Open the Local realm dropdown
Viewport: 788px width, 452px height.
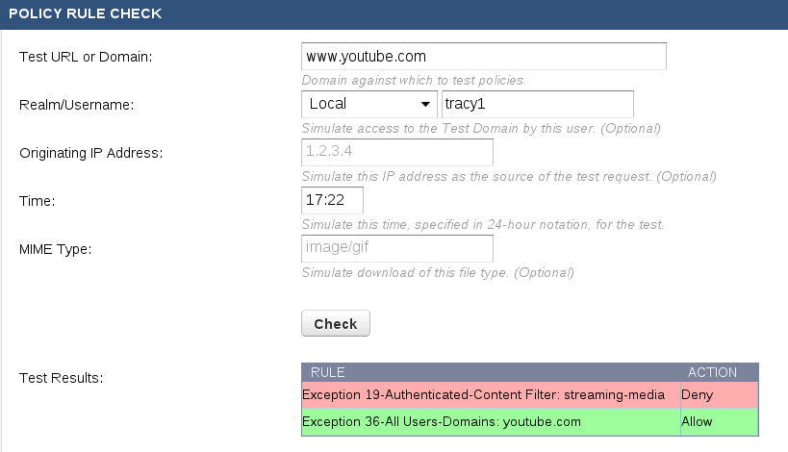coord(369,104)
